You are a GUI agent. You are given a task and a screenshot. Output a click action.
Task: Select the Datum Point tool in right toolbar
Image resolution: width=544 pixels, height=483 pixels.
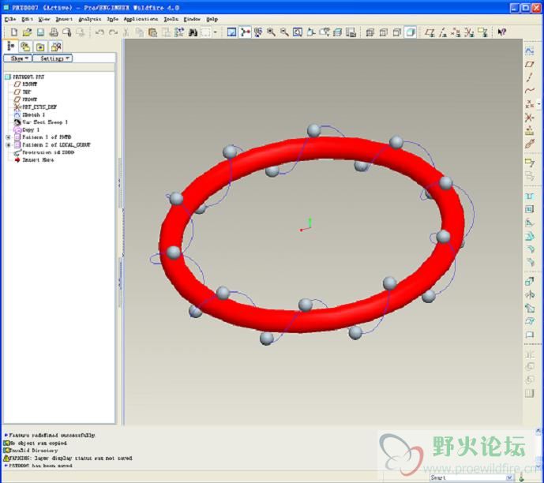pyautogui.click(x=530, y=103)
